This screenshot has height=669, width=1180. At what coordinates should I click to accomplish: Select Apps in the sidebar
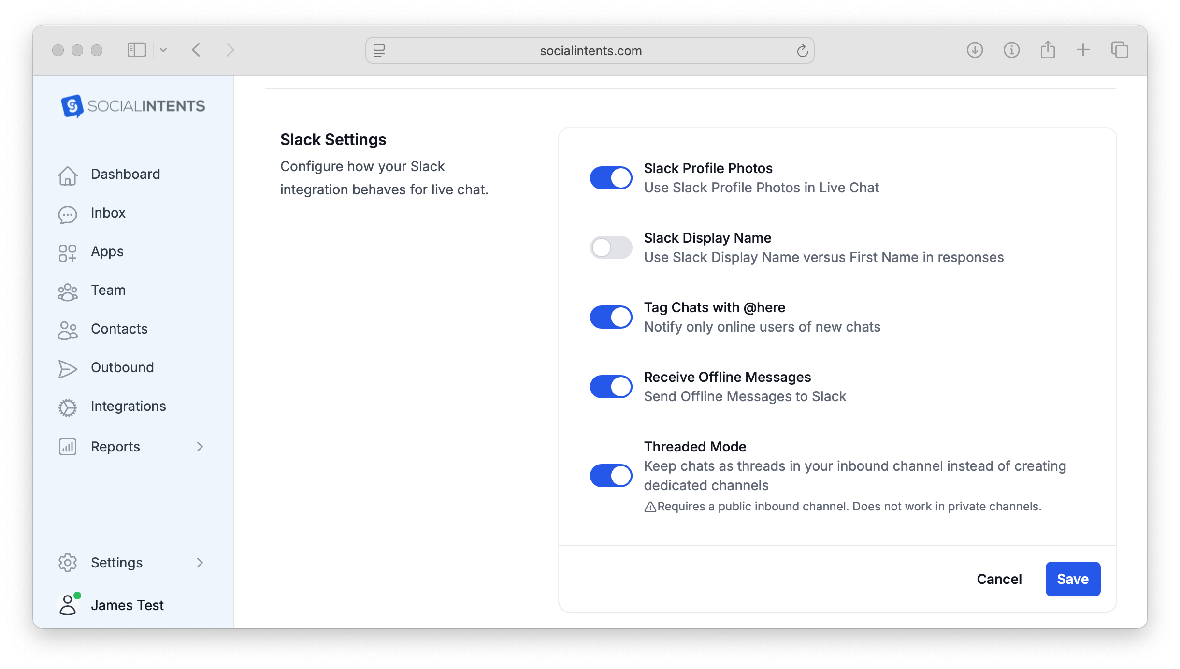[x=107, y=252]
